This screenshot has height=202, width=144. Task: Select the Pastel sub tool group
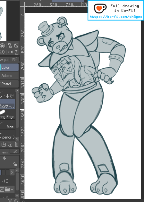[x=9, y=84]
